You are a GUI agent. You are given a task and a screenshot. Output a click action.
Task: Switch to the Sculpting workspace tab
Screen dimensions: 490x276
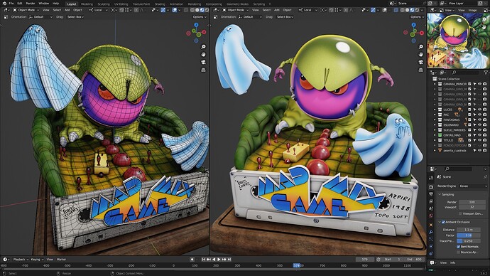click(x=104, y=4)
